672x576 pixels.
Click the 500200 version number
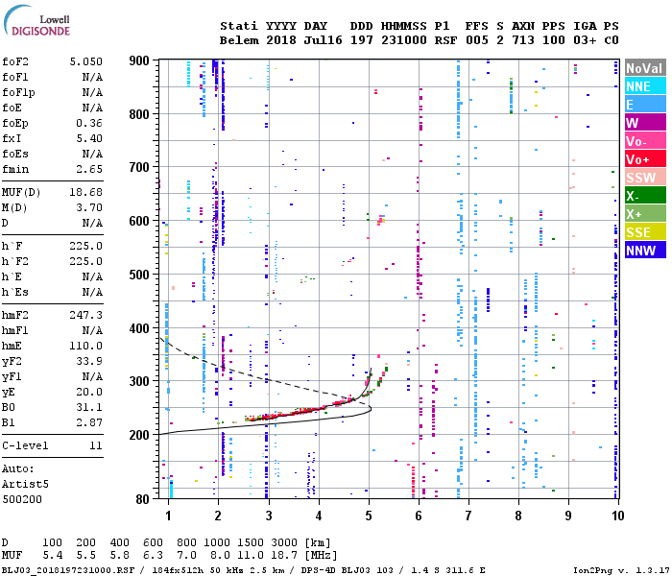22,500
